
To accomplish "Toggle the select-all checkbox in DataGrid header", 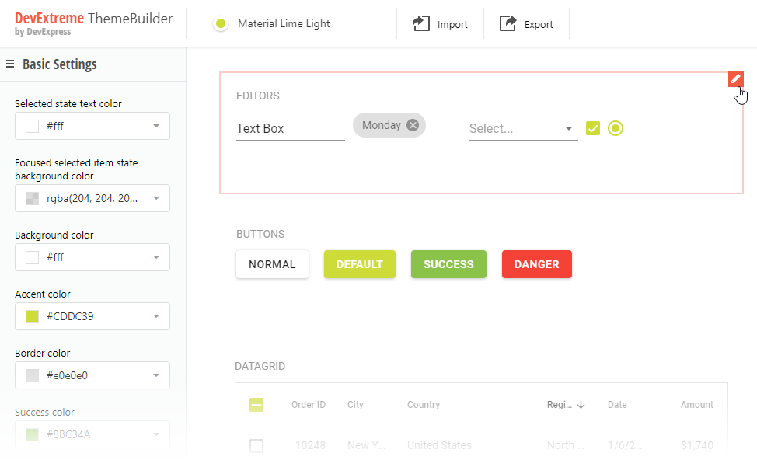I will 256,405.
